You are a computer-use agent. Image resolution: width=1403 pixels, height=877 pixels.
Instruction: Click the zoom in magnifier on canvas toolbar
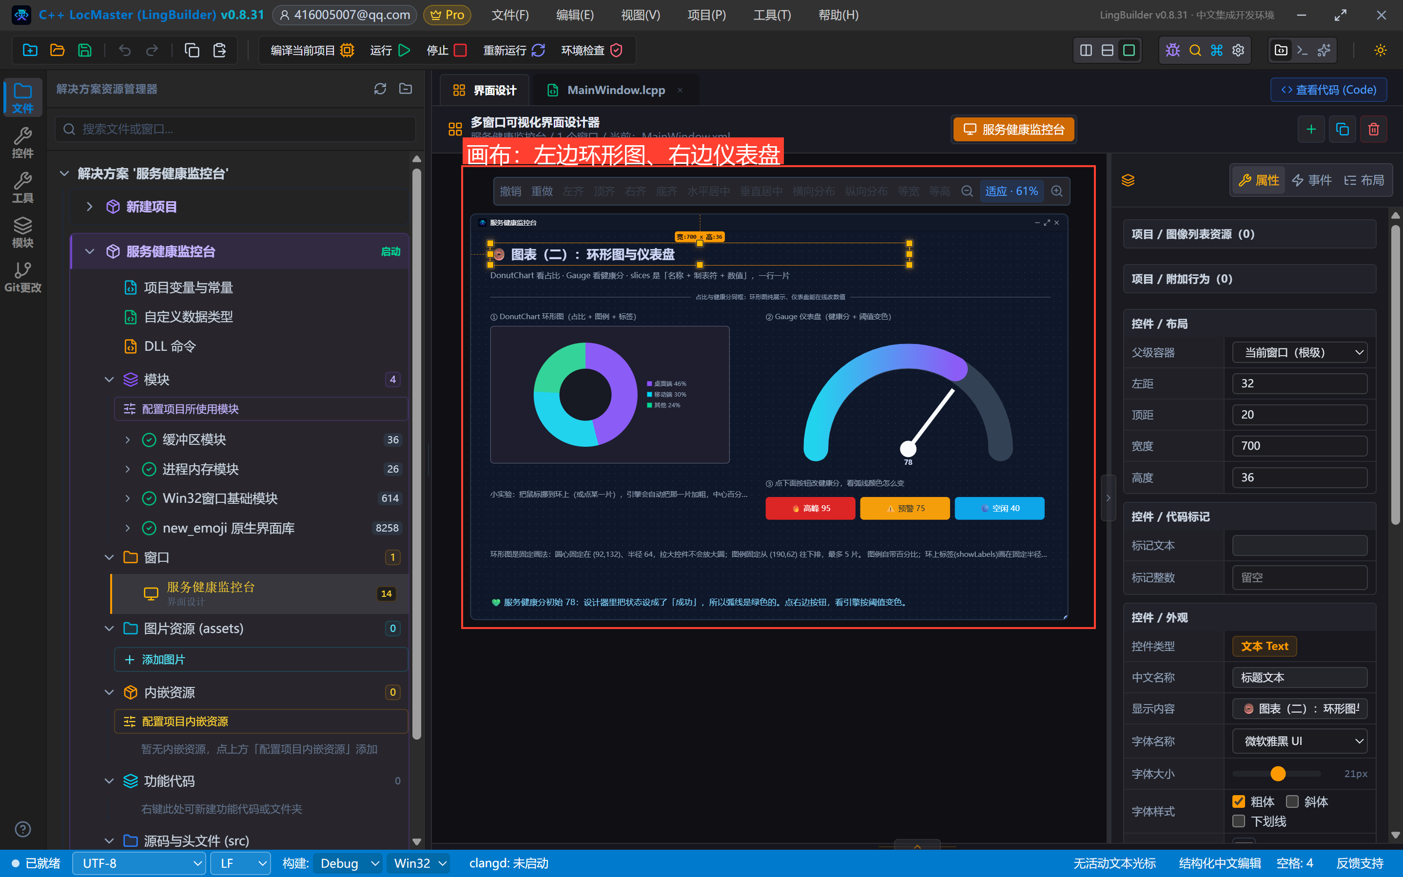coord(1056,191)
